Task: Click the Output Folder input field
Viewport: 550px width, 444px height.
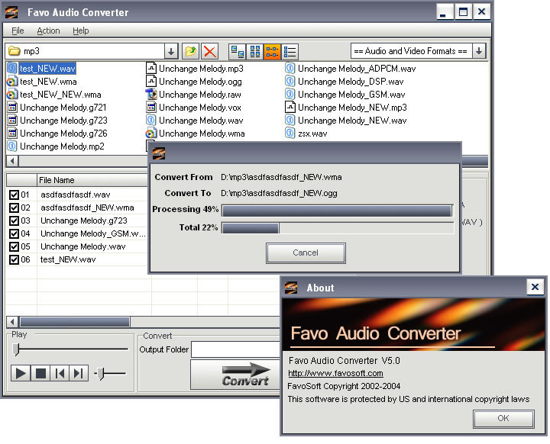Action: pos(236,349)
